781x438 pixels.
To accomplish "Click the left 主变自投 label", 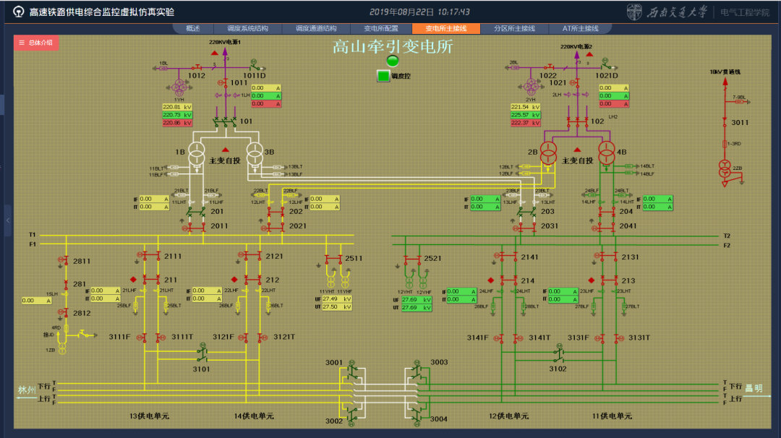I will click(x=224, y=160).
